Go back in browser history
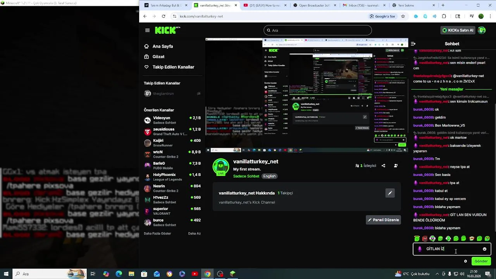Image resolution: width=496 pixels, height=279 pixels. coord(145,16)
